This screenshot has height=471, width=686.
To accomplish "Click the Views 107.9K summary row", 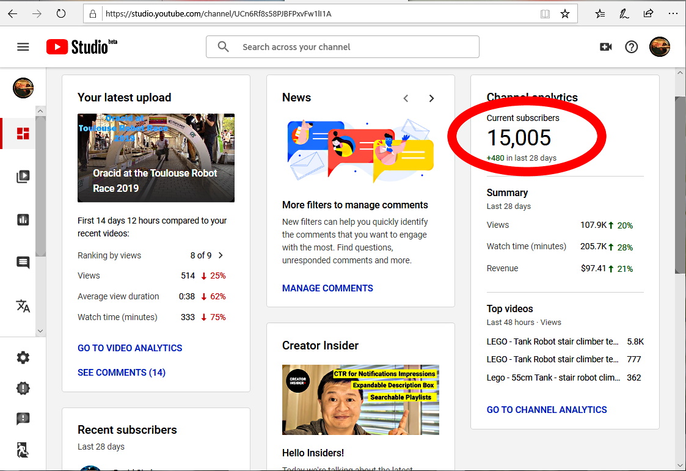I will click(560, 225).
